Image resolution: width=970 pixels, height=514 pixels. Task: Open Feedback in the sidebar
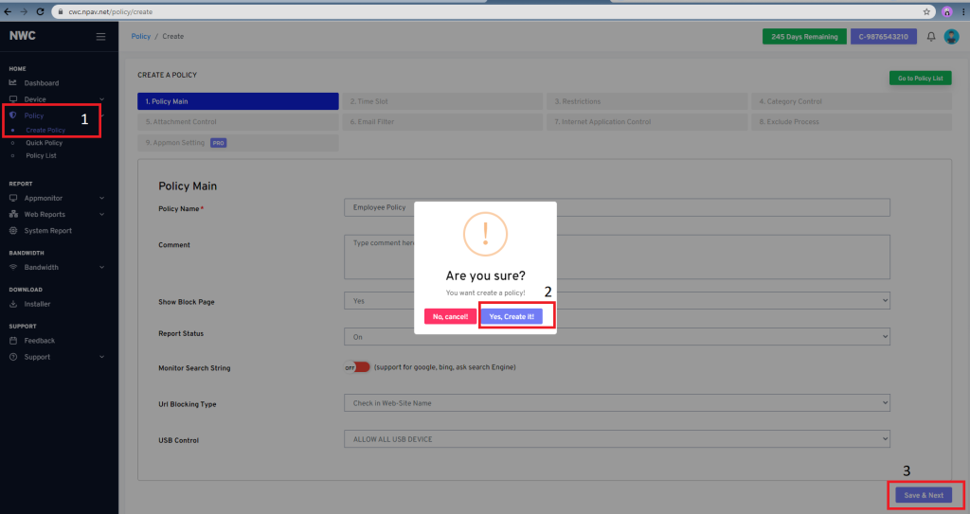coord(39,341)
